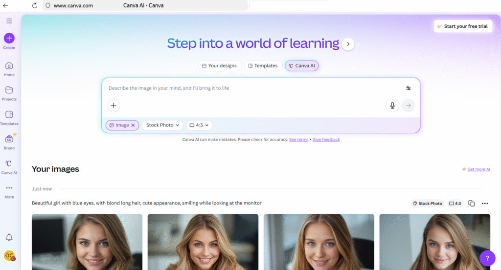Click Start your free trial button
This screenshot has width=501, height=270.
(x=463, y=26)
